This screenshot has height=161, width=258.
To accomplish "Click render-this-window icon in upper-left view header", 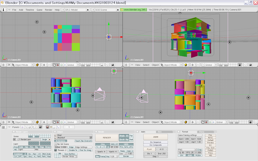I will point(113,65).
